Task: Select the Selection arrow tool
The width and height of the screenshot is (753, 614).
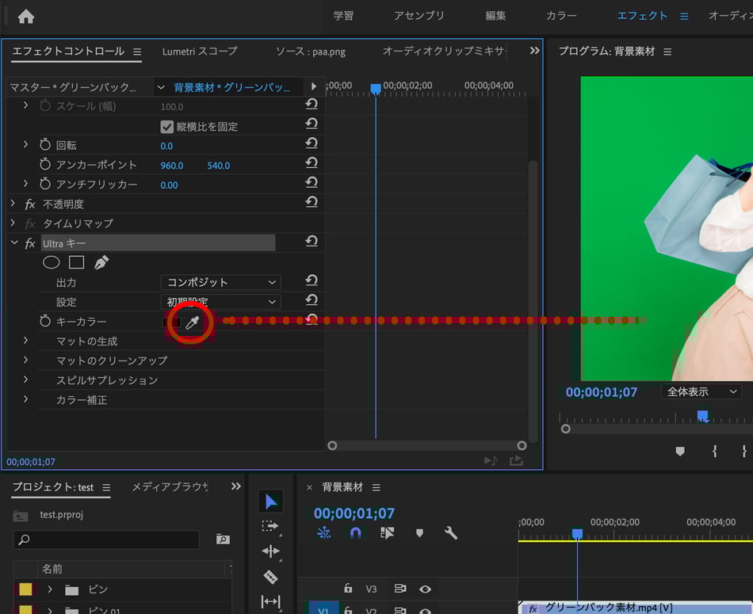Action: click(x=271, y=501)
